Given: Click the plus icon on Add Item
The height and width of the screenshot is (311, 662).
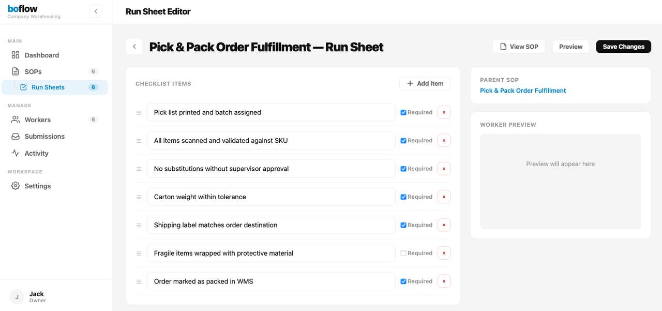Looking at the screenshot, I should 409,83.
